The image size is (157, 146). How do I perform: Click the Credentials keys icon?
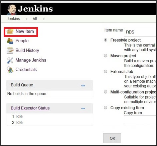tap(10, 70)
